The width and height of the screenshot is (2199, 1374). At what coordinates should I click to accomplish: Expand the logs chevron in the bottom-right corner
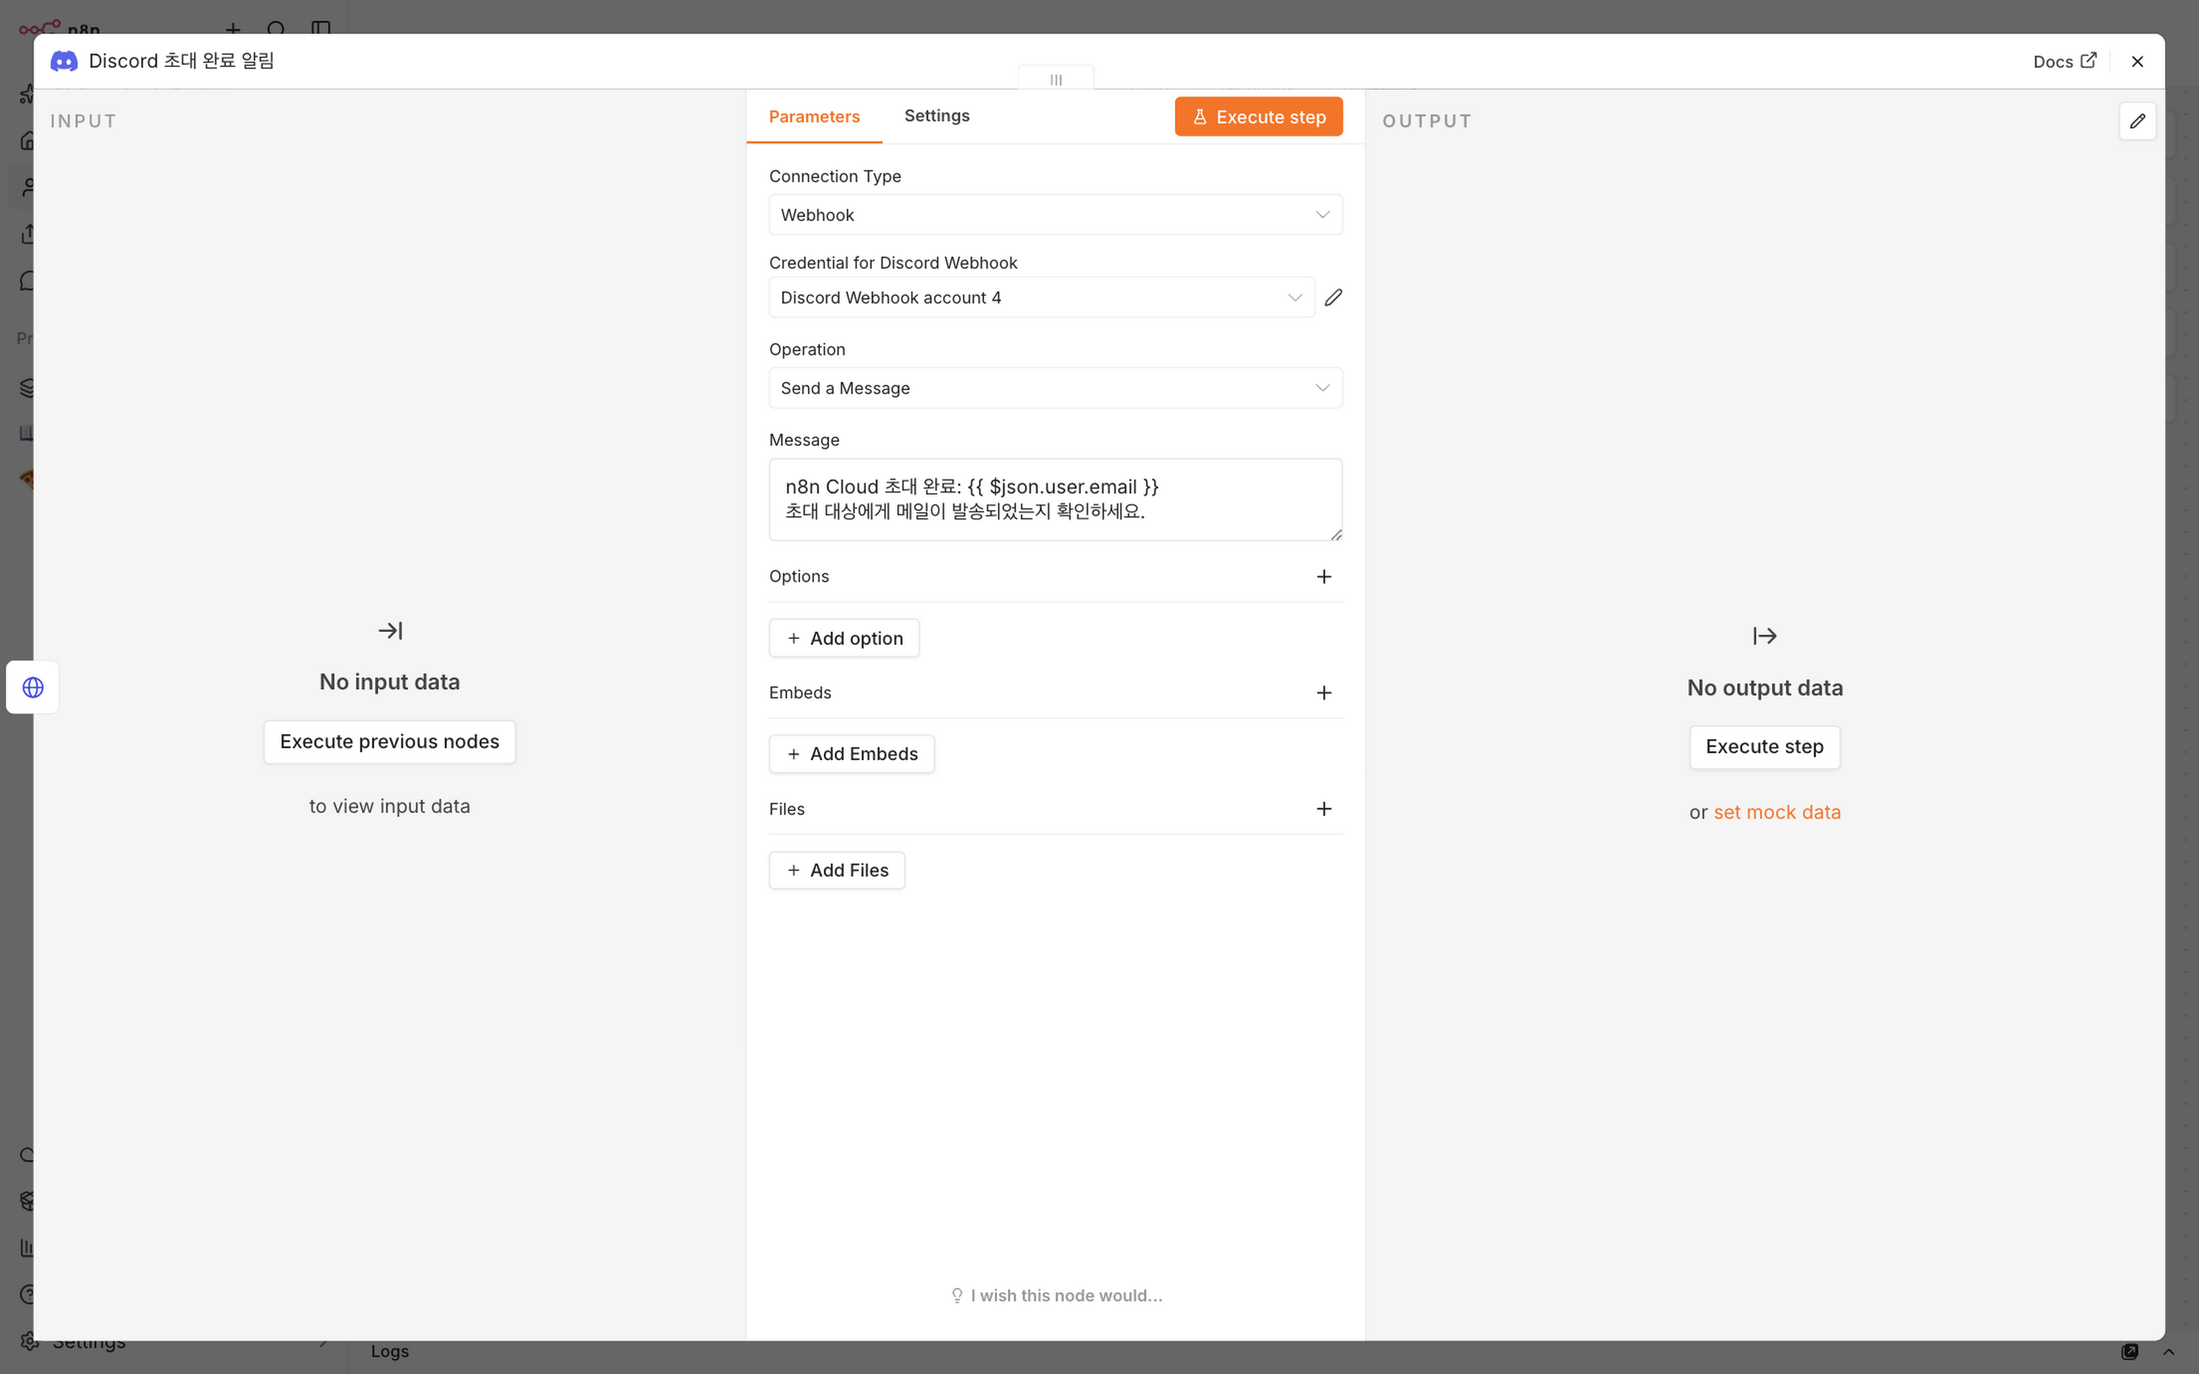click(x=2168, y=1351)
